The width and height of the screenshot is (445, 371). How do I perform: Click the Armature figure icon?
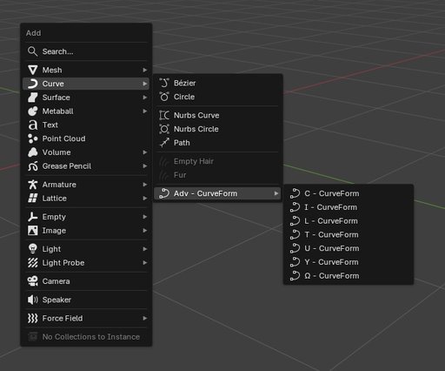33,185
